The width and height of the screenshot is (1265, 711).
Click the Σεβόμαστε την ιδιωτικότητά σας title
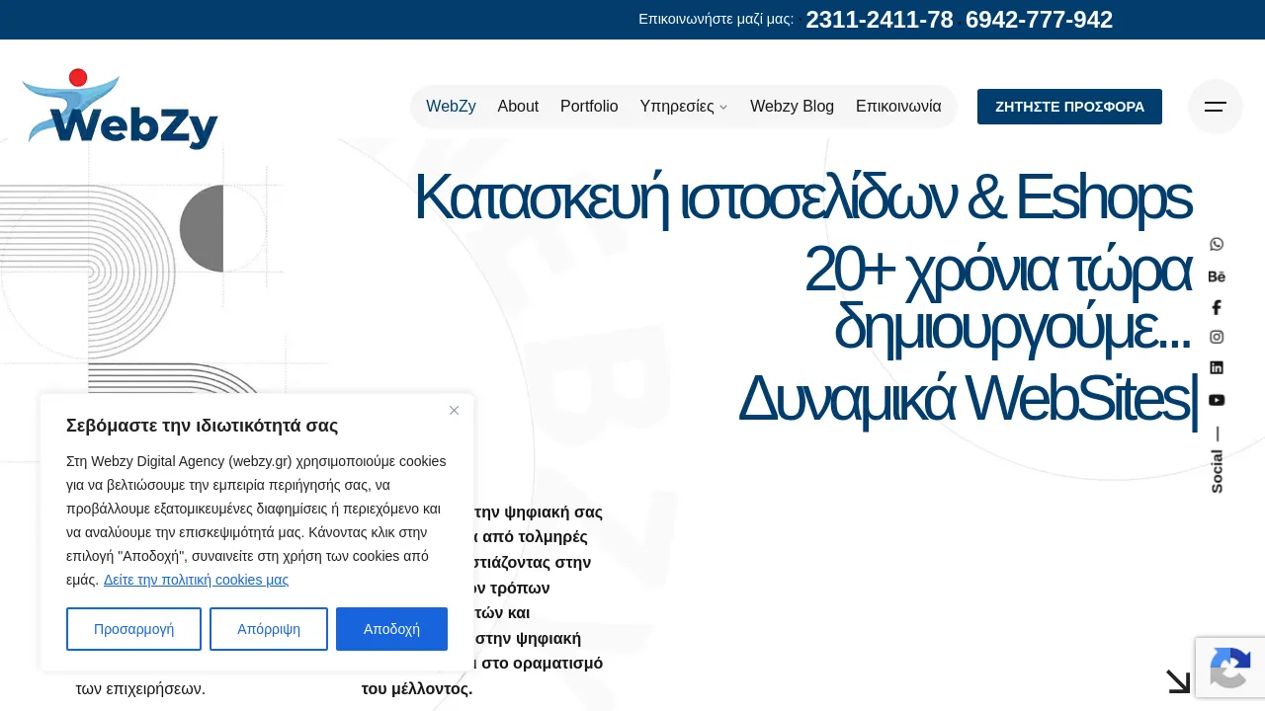click(x=202, y=426)
